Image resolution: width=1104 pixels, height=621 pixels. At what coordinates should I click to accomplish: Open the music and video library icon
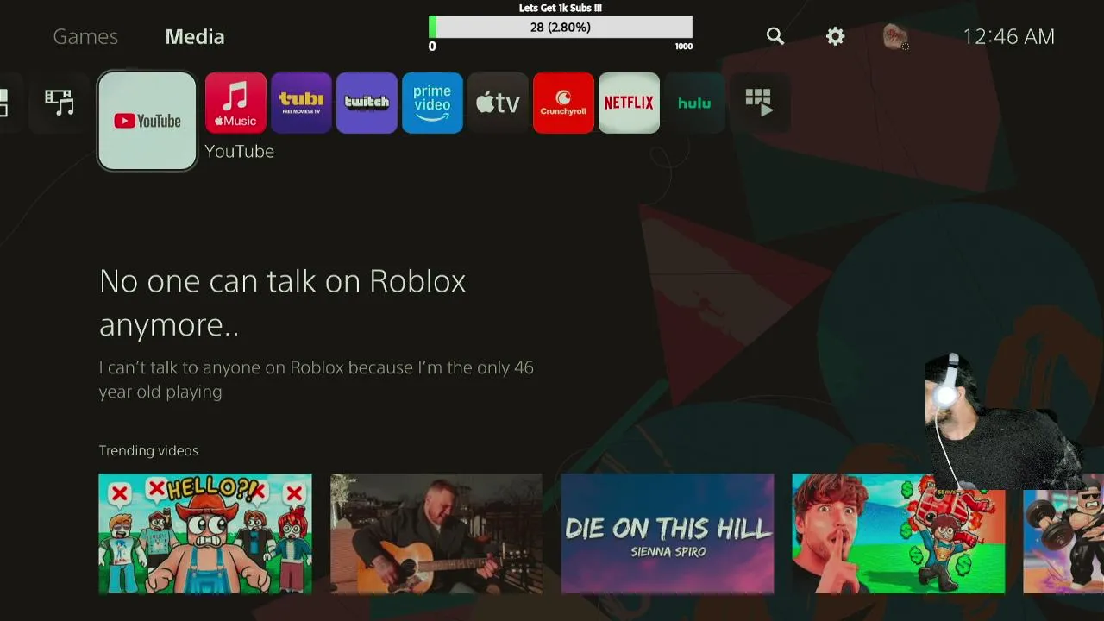tap(60, 103)
